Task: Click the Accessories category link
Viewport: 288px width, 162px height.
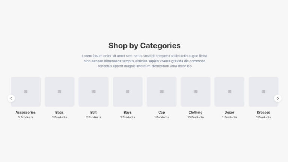Action: 25,112
